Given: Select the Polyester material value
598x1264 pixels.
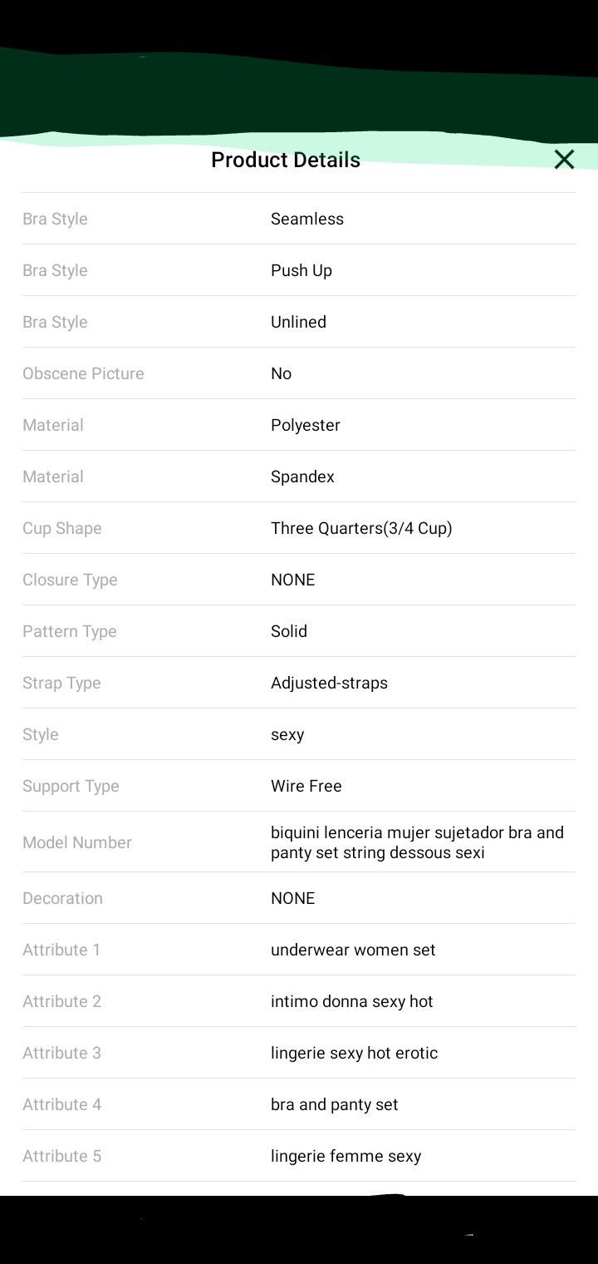Looking at the screenshot, I should (x=306, y=425).
